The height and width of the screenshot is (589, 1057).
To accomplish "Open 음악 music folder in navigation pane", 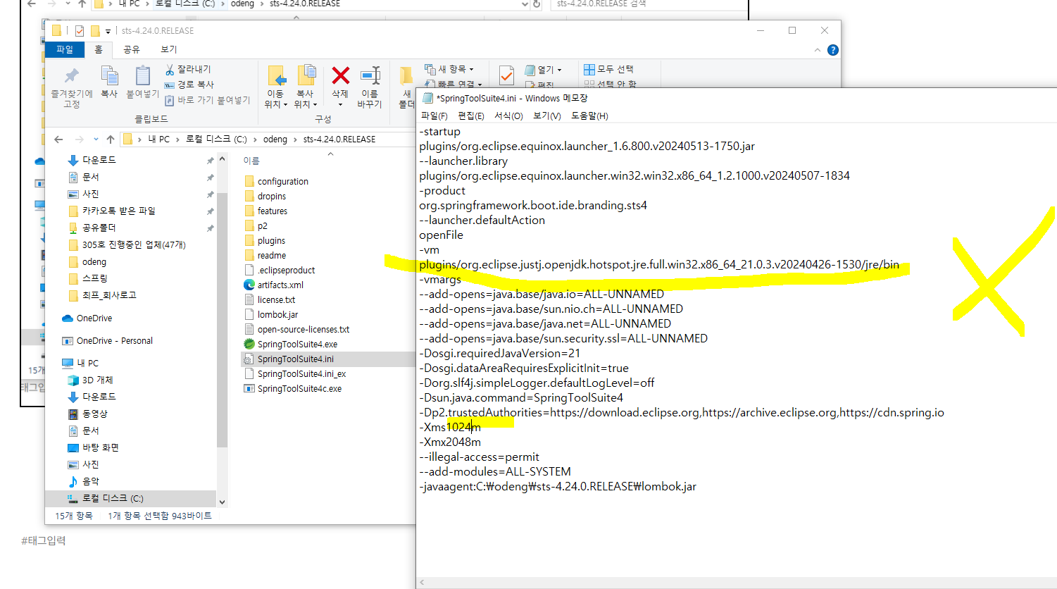I will [91, 481].
